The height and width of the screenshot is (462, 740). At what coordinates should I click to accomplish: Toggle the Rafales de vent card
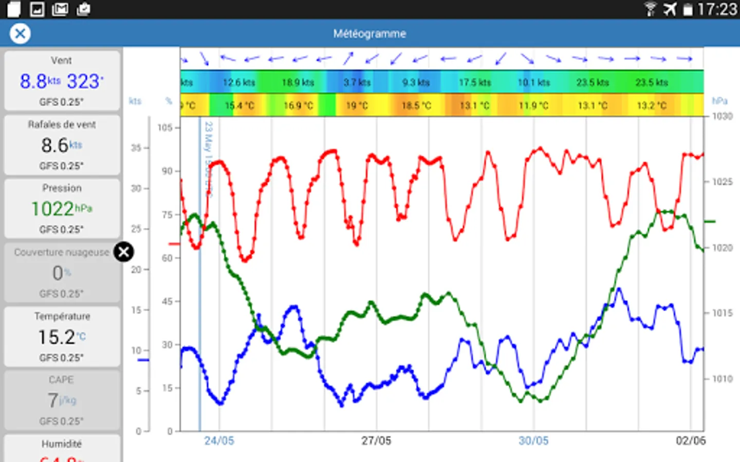[62, 145]
